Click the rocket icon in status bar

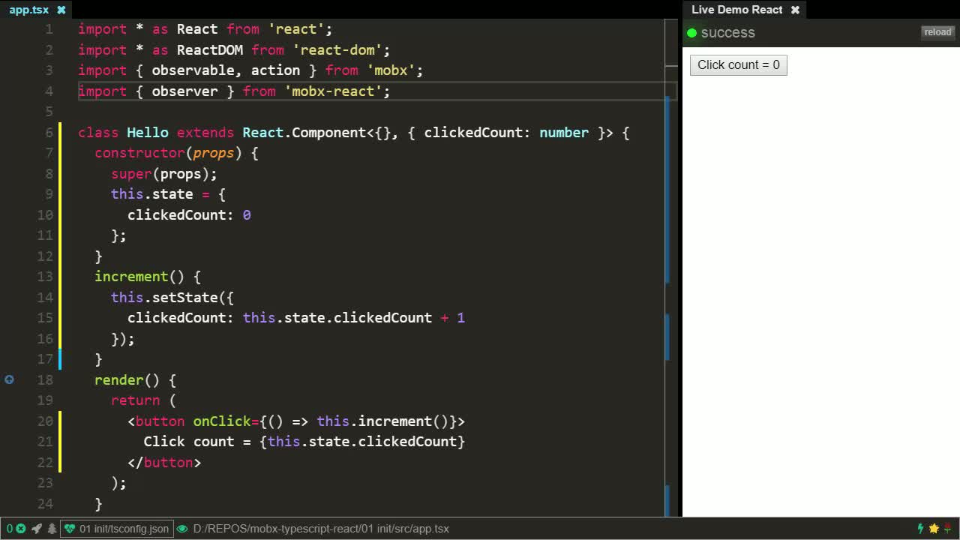tap(36, 529)
